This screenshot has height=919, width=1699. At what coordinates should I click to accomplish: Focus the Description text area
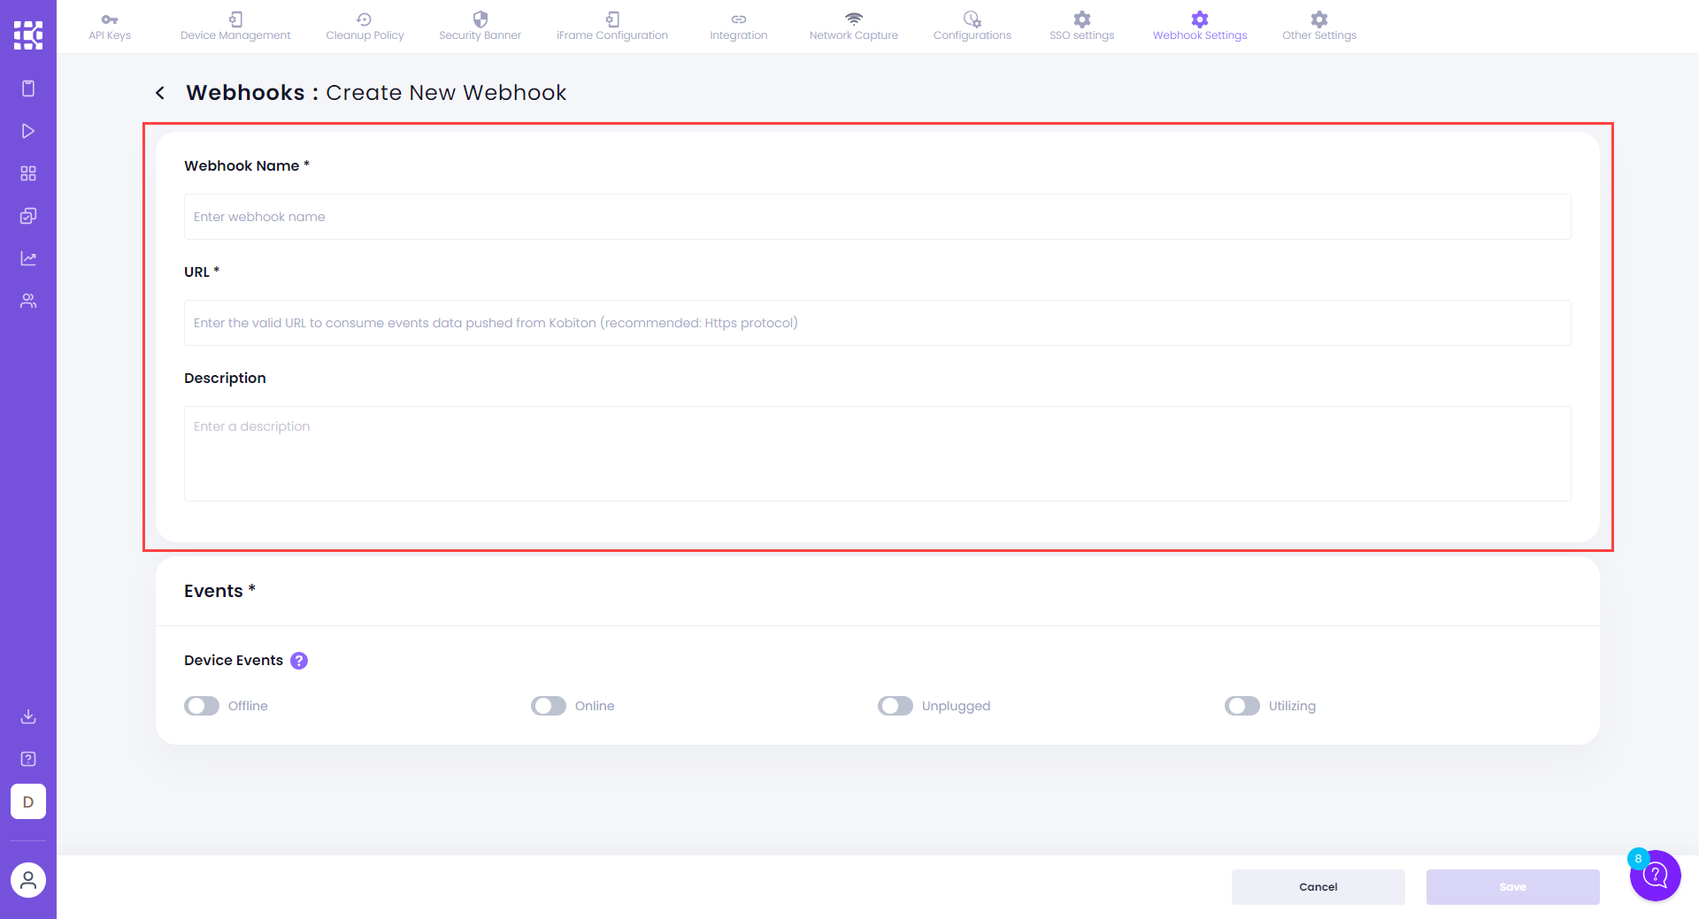pyautogui.click(x=878, y=454)
